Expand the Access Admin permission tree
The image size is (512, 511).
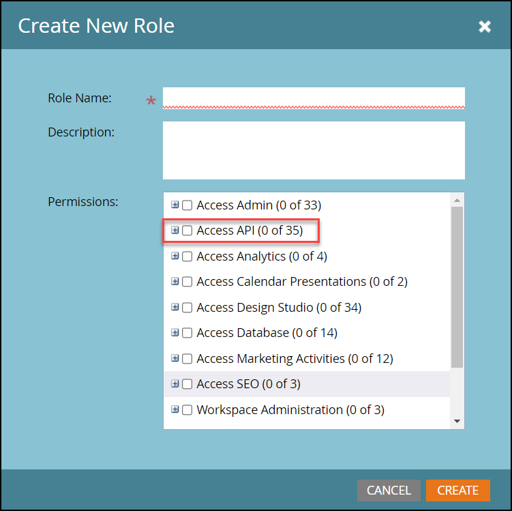175,205
